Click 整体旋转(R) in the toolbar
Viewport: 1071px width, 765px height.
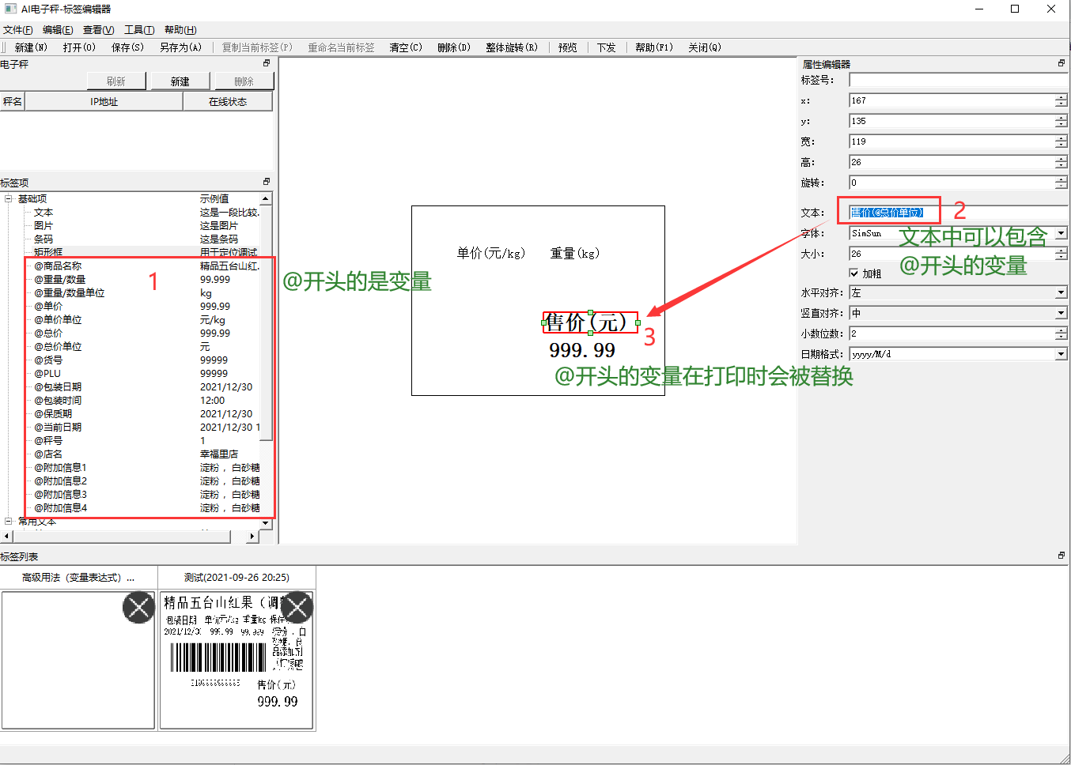tap(512, 47)
